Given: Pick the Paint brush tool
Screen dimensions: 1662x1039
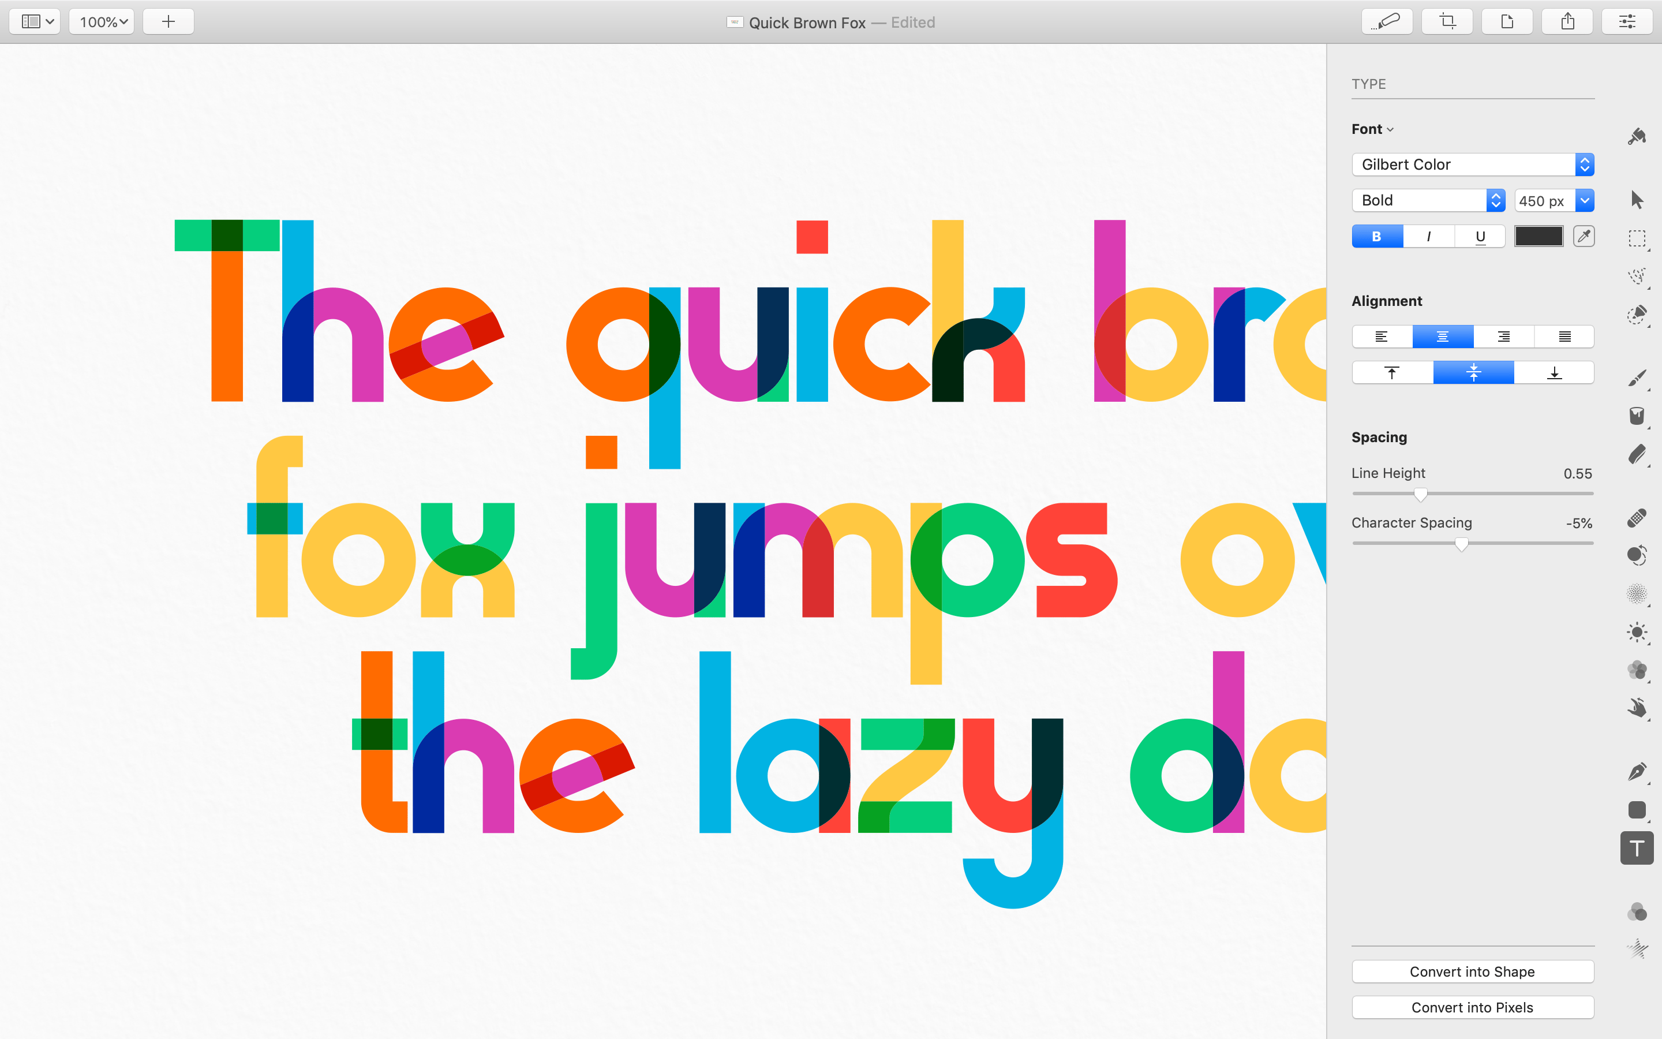Looking at the screenshot, I should [x=1637, y=378].
